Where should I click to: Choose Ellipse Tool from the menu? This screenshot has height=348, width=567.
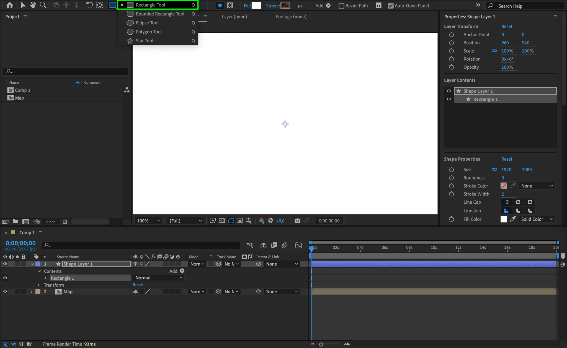147,23
